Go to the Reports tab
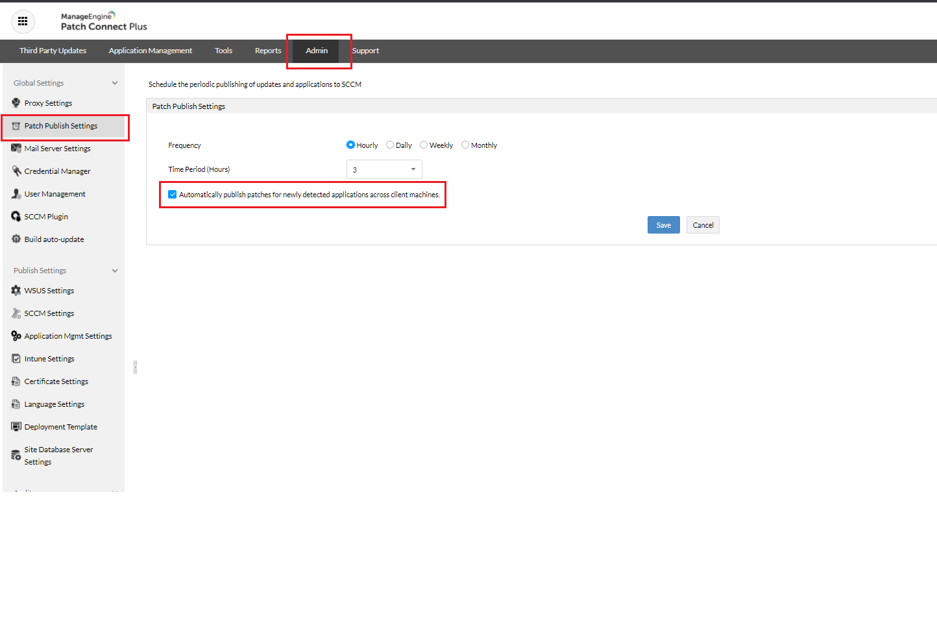The width and height of the screenshot is (937, 641). tap(268, 51)
